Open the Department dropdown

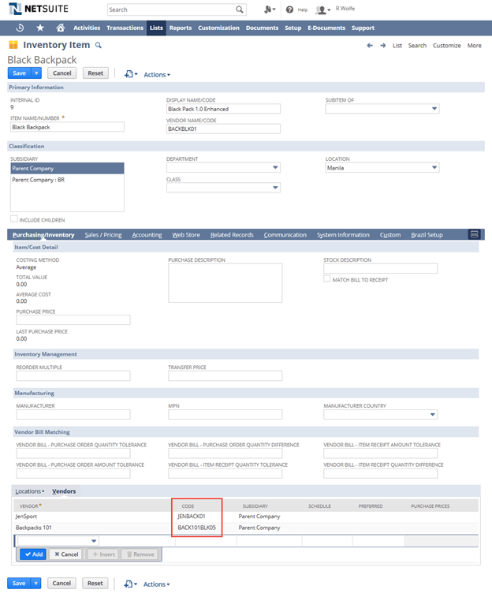(275, 167)
